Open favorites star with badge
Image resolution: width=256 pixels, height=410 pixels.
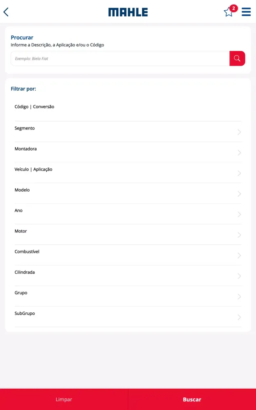(x=229, y=12)
